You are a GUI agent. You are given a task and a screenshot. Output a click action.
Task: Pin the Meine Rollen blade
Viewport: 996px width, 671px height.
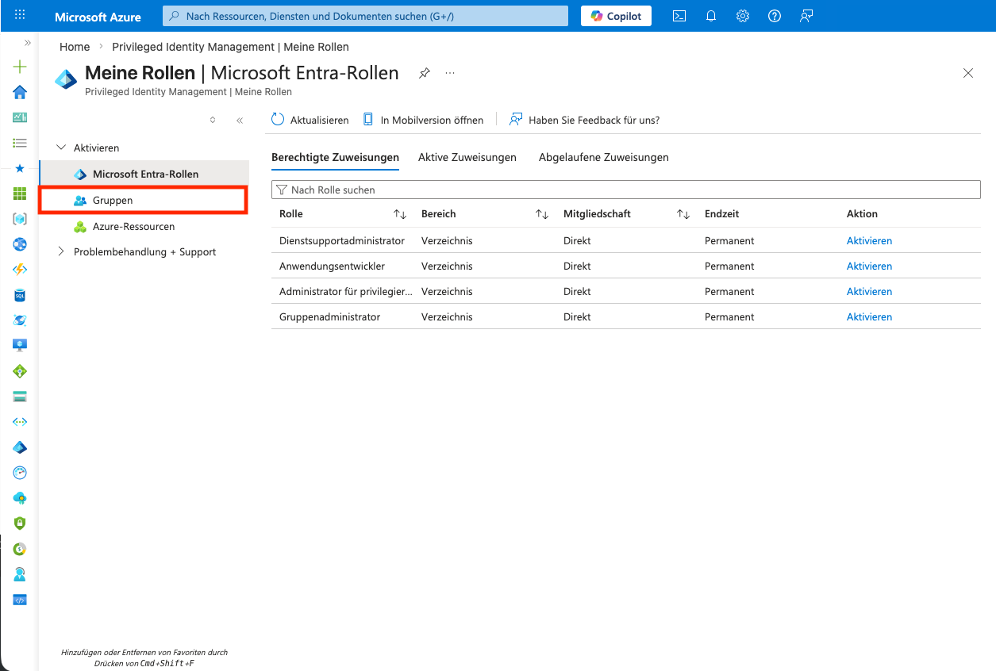coord(425,73)
